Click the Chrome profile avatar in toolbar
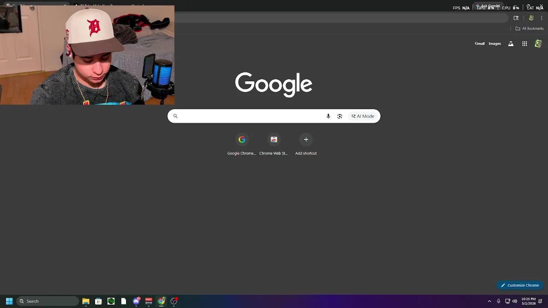This screenshot has width=548, height=308. click(x=531, y=18)
